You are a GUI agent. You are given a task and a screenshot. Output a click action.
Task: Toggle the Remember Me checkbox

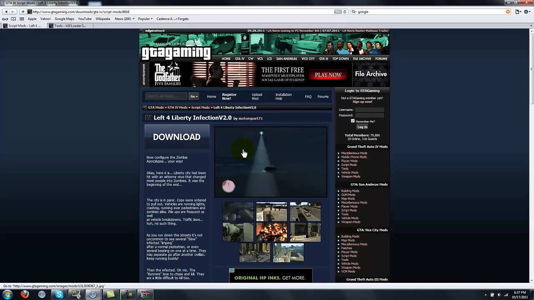tap(353, 121)
